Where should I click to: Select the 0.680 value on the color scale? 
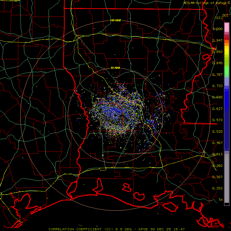[x=217, y=97]
